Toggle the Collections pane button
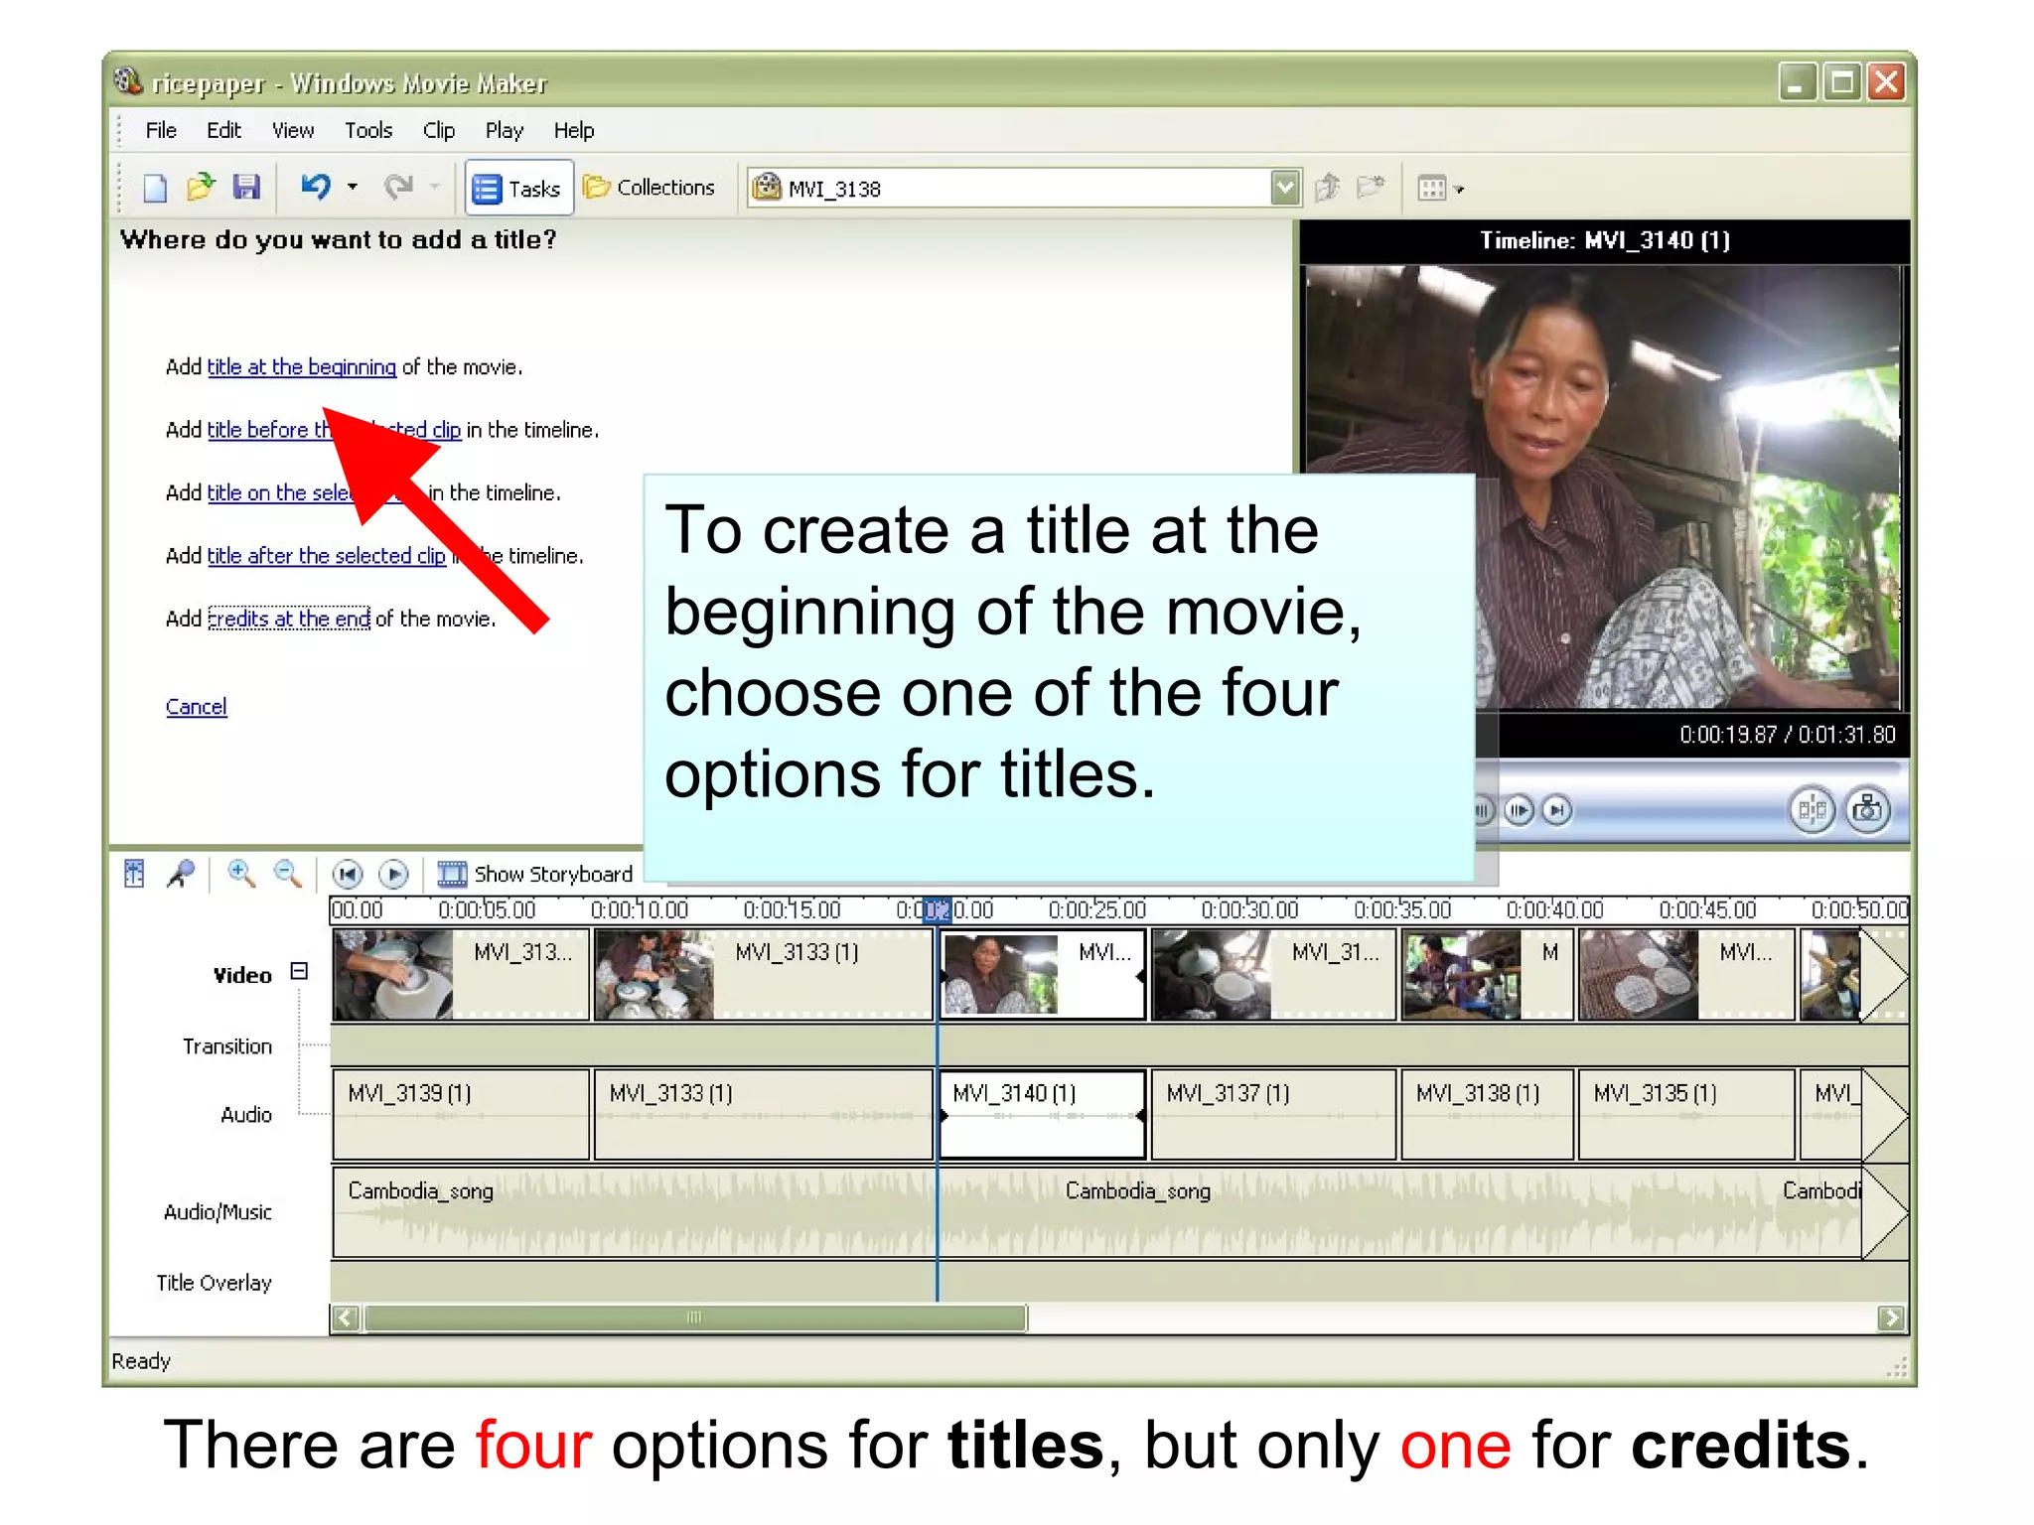Image resolution: width=2034 pixels, height=1525 pixels. (650, 188)
